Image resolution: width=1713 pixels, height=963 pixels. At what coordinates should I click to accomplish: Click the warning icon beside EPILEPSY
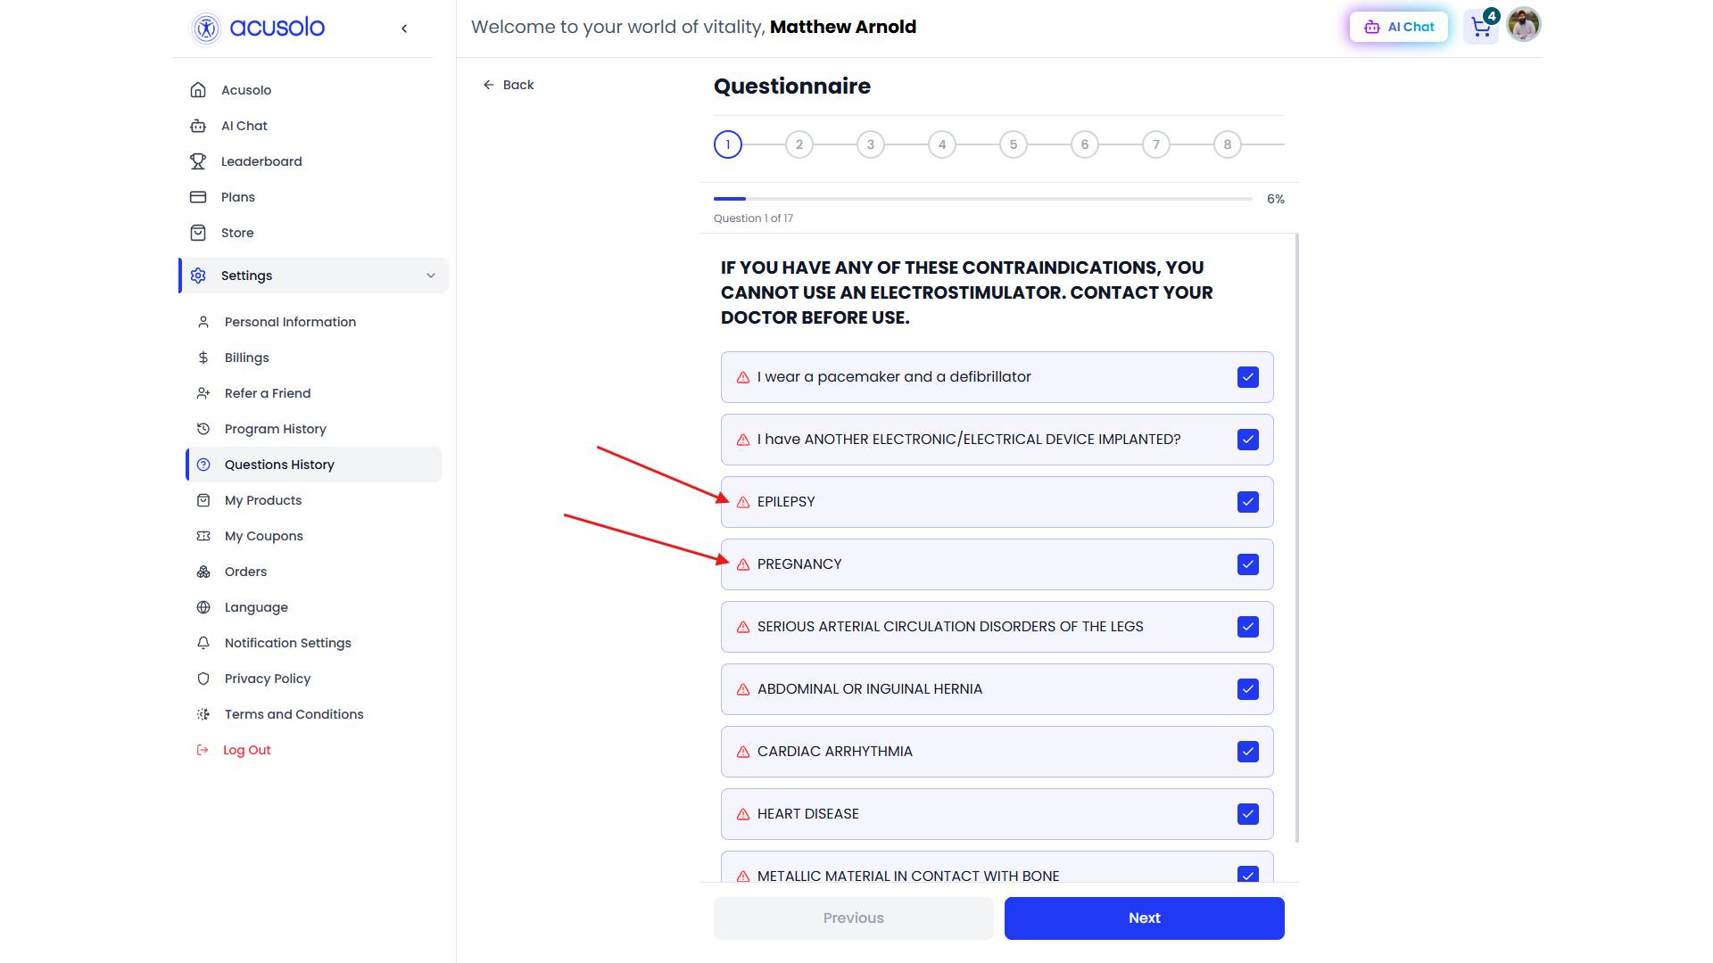pyautogui.click(x=743, y=502)
